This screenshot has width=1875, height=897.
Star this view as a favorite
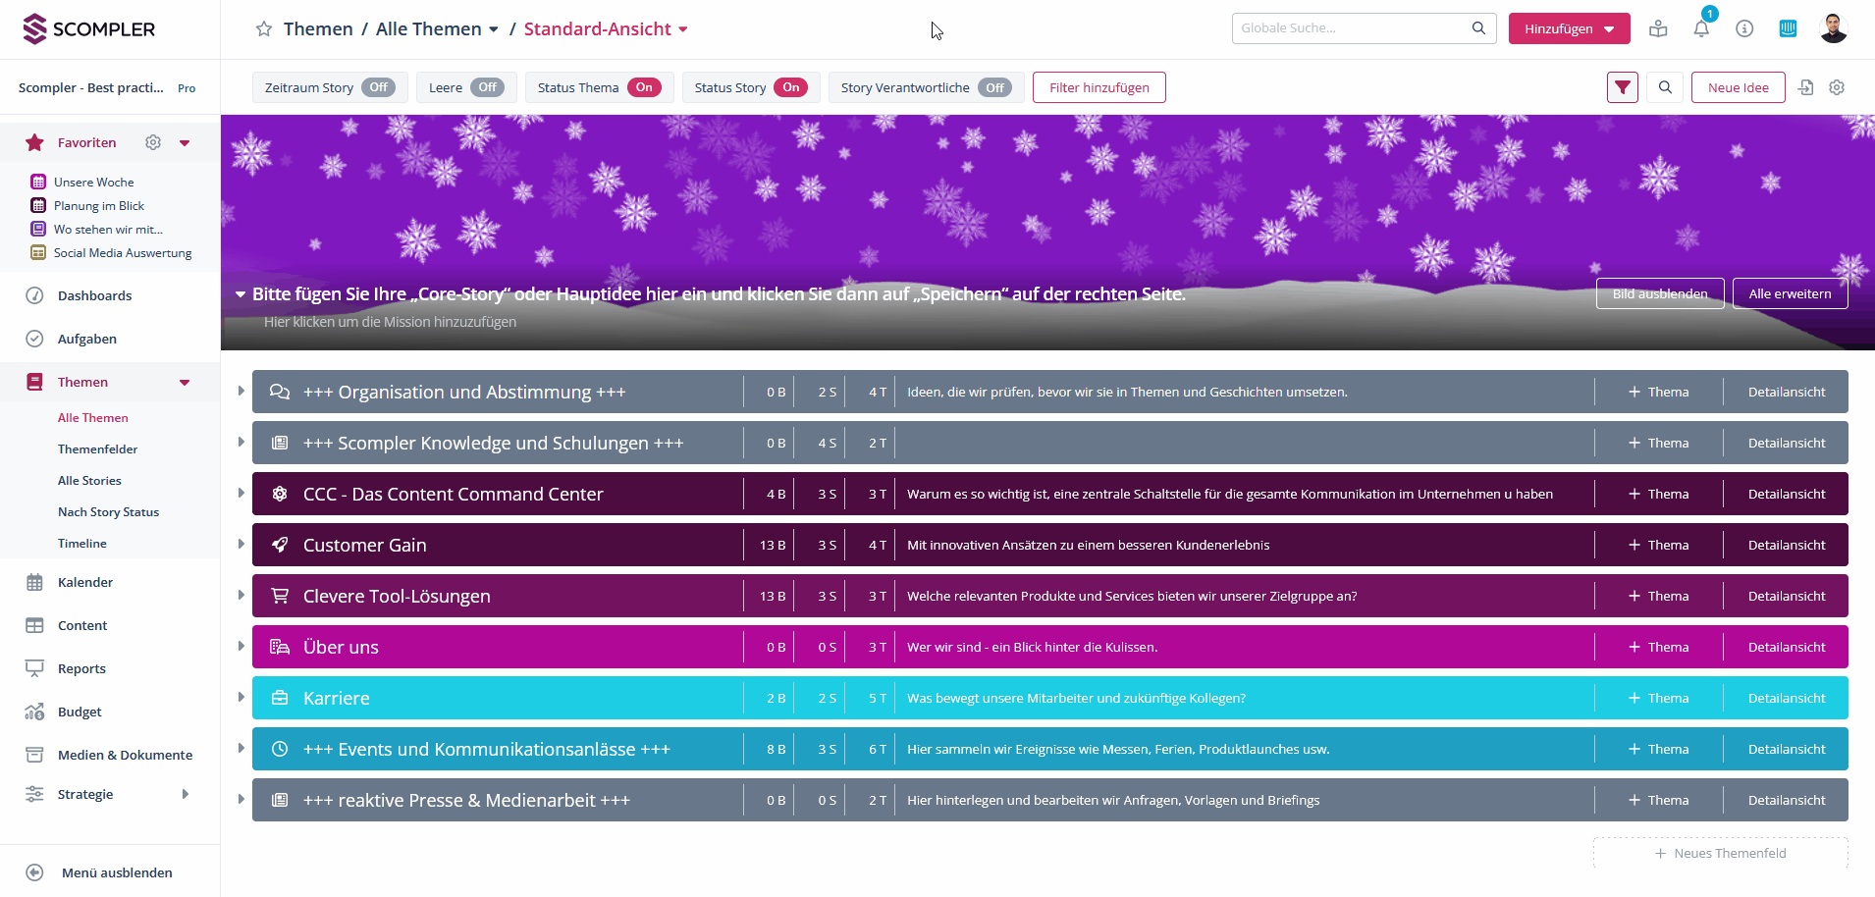[264, 29]
